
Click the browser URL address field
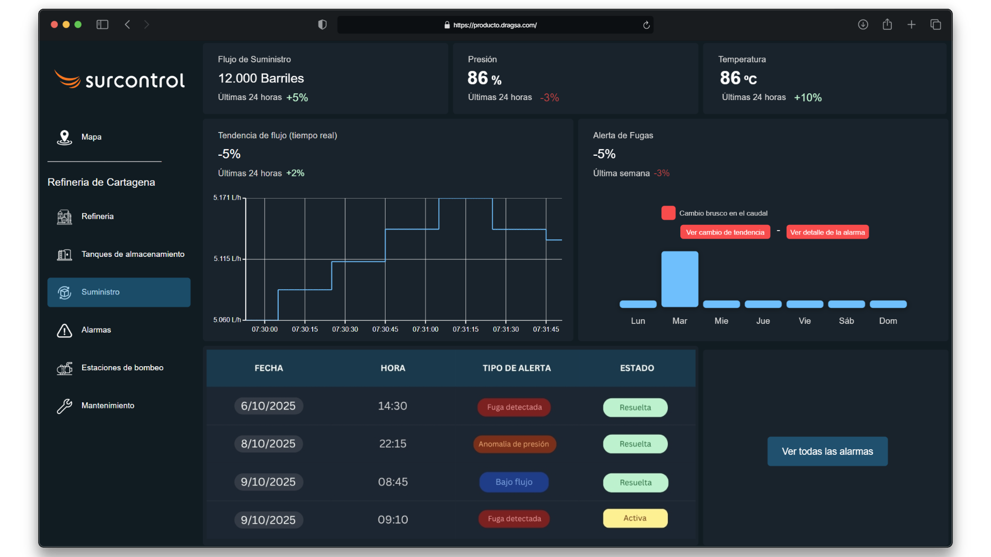pos(494,25)
